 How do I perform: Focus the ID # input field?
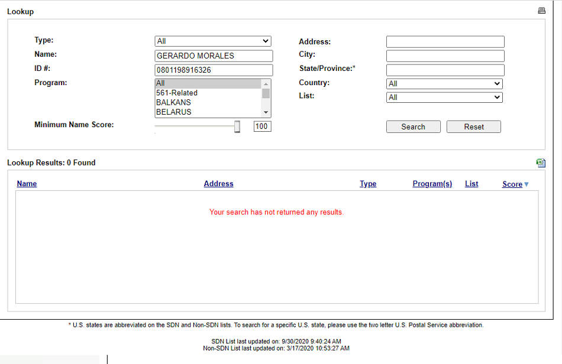tap(214, 70)
